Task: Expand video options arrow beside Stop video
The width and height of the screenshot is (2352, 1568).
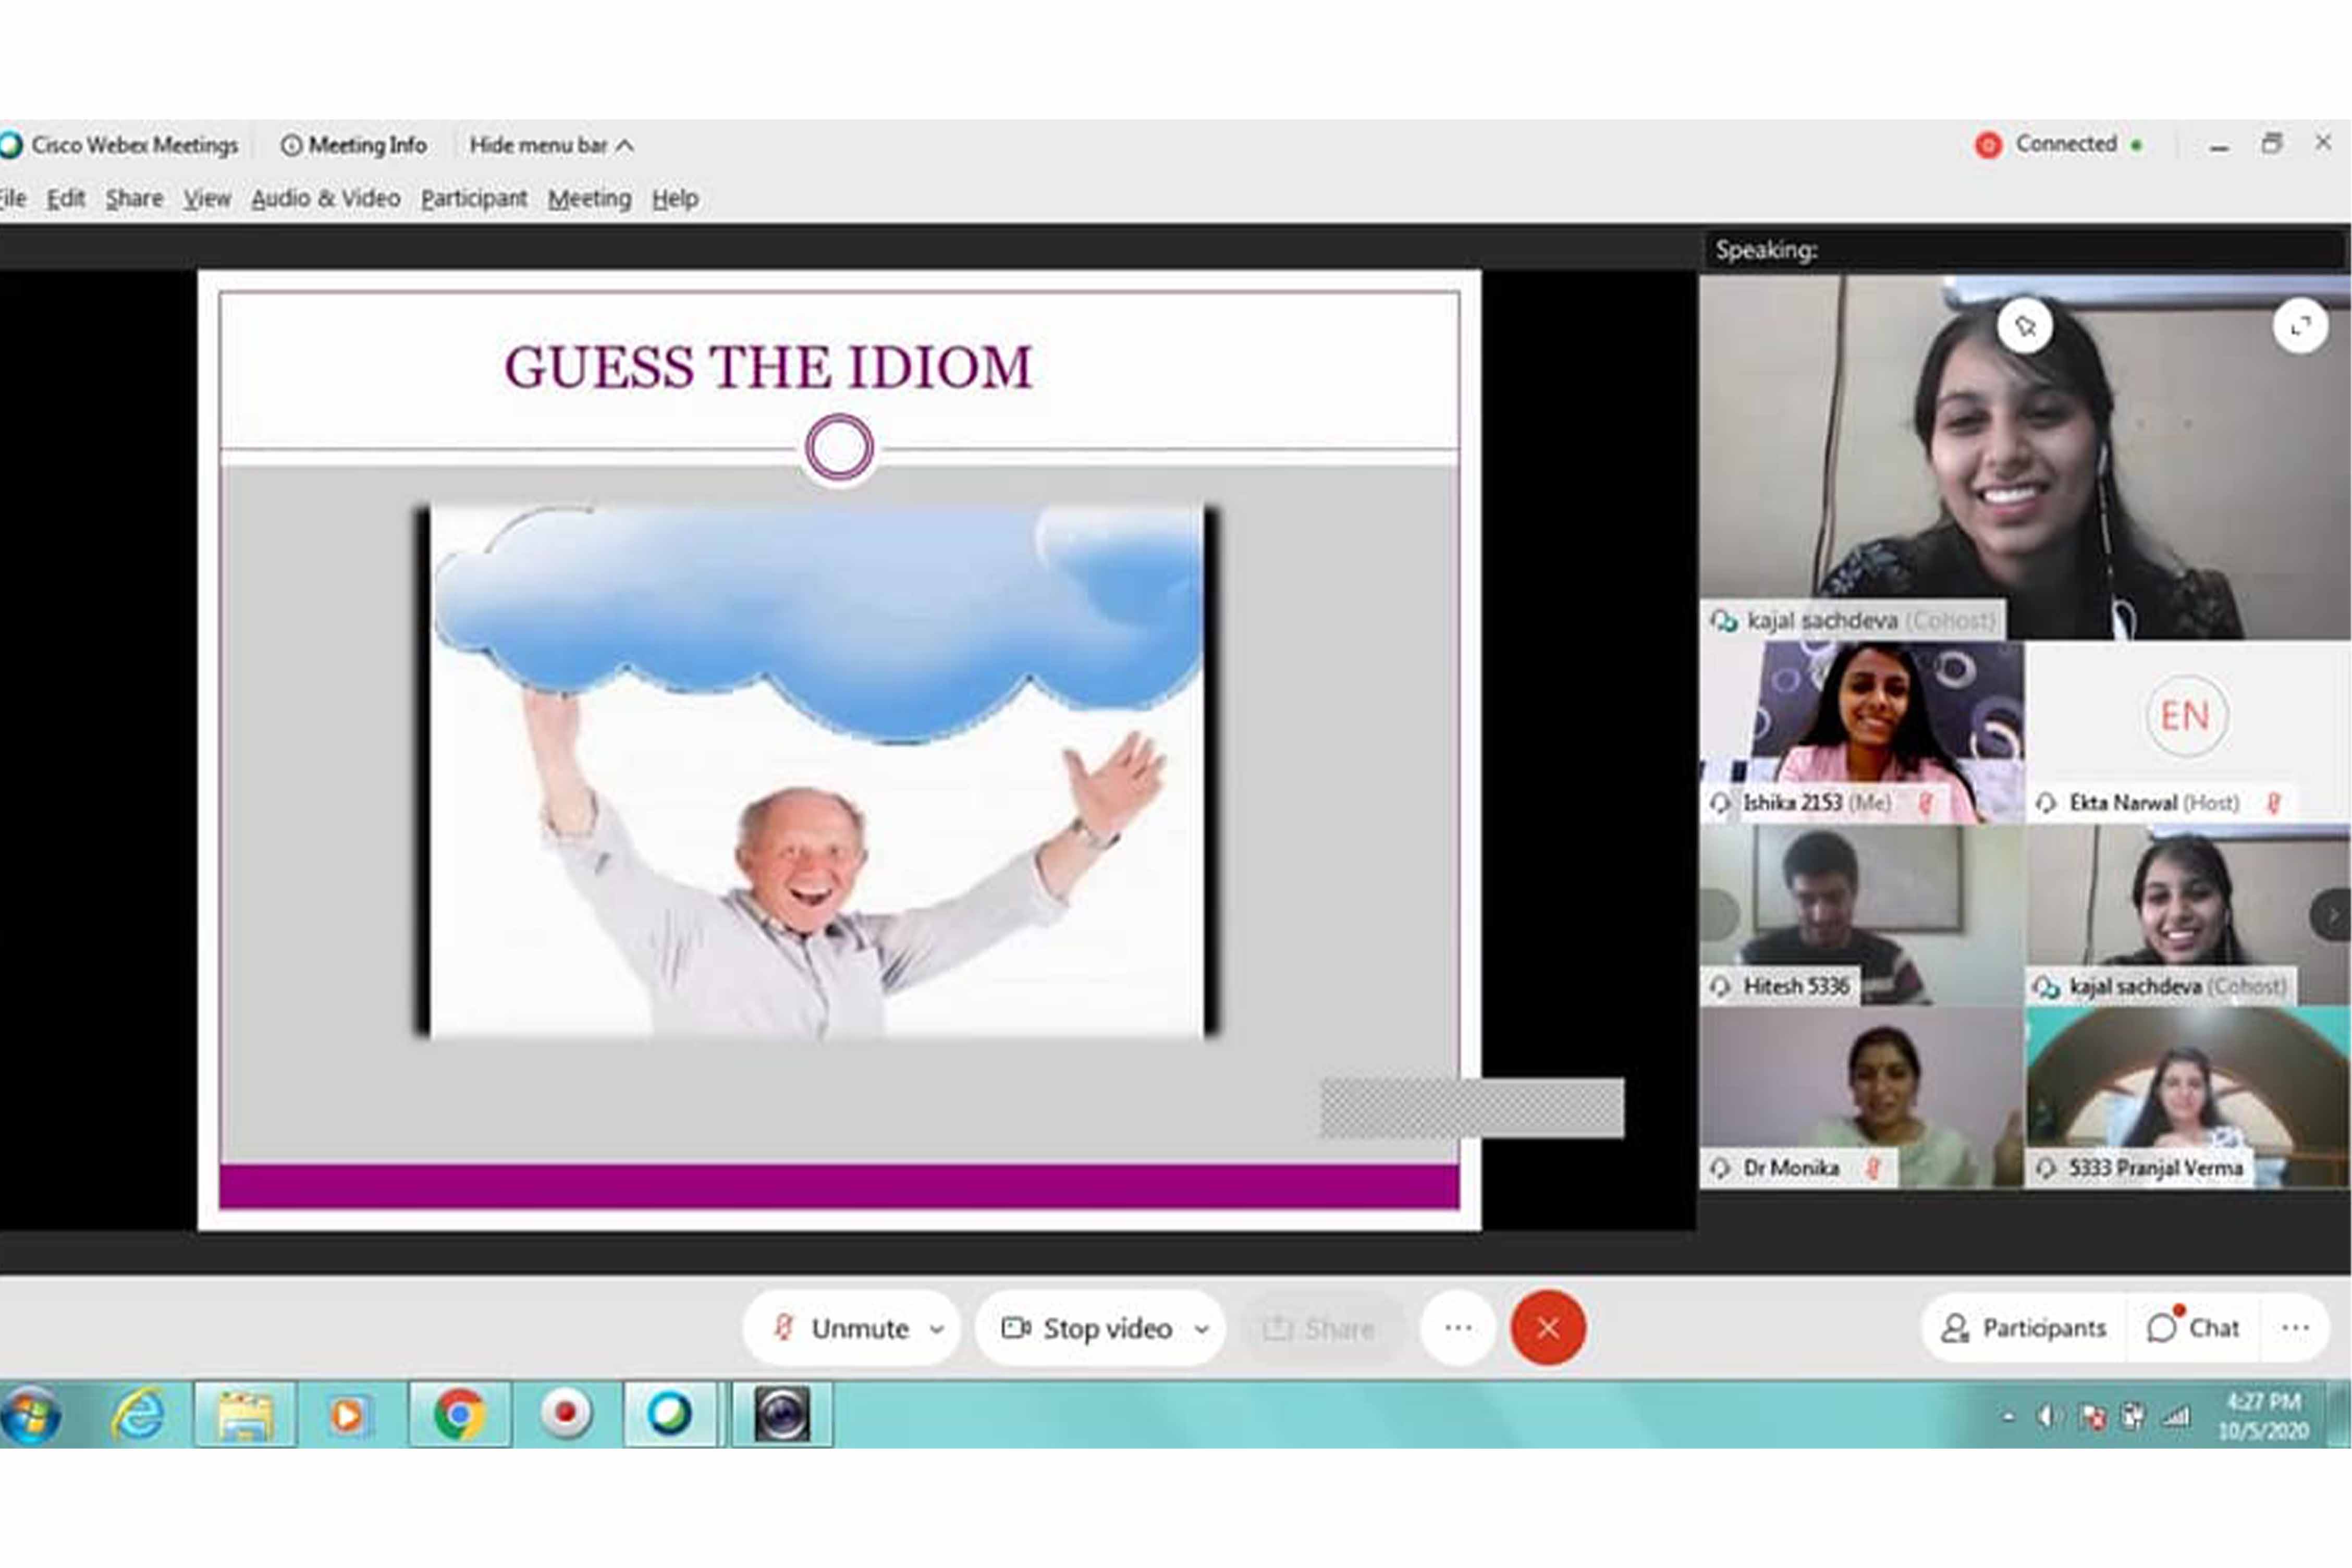Action: 1202,1329
